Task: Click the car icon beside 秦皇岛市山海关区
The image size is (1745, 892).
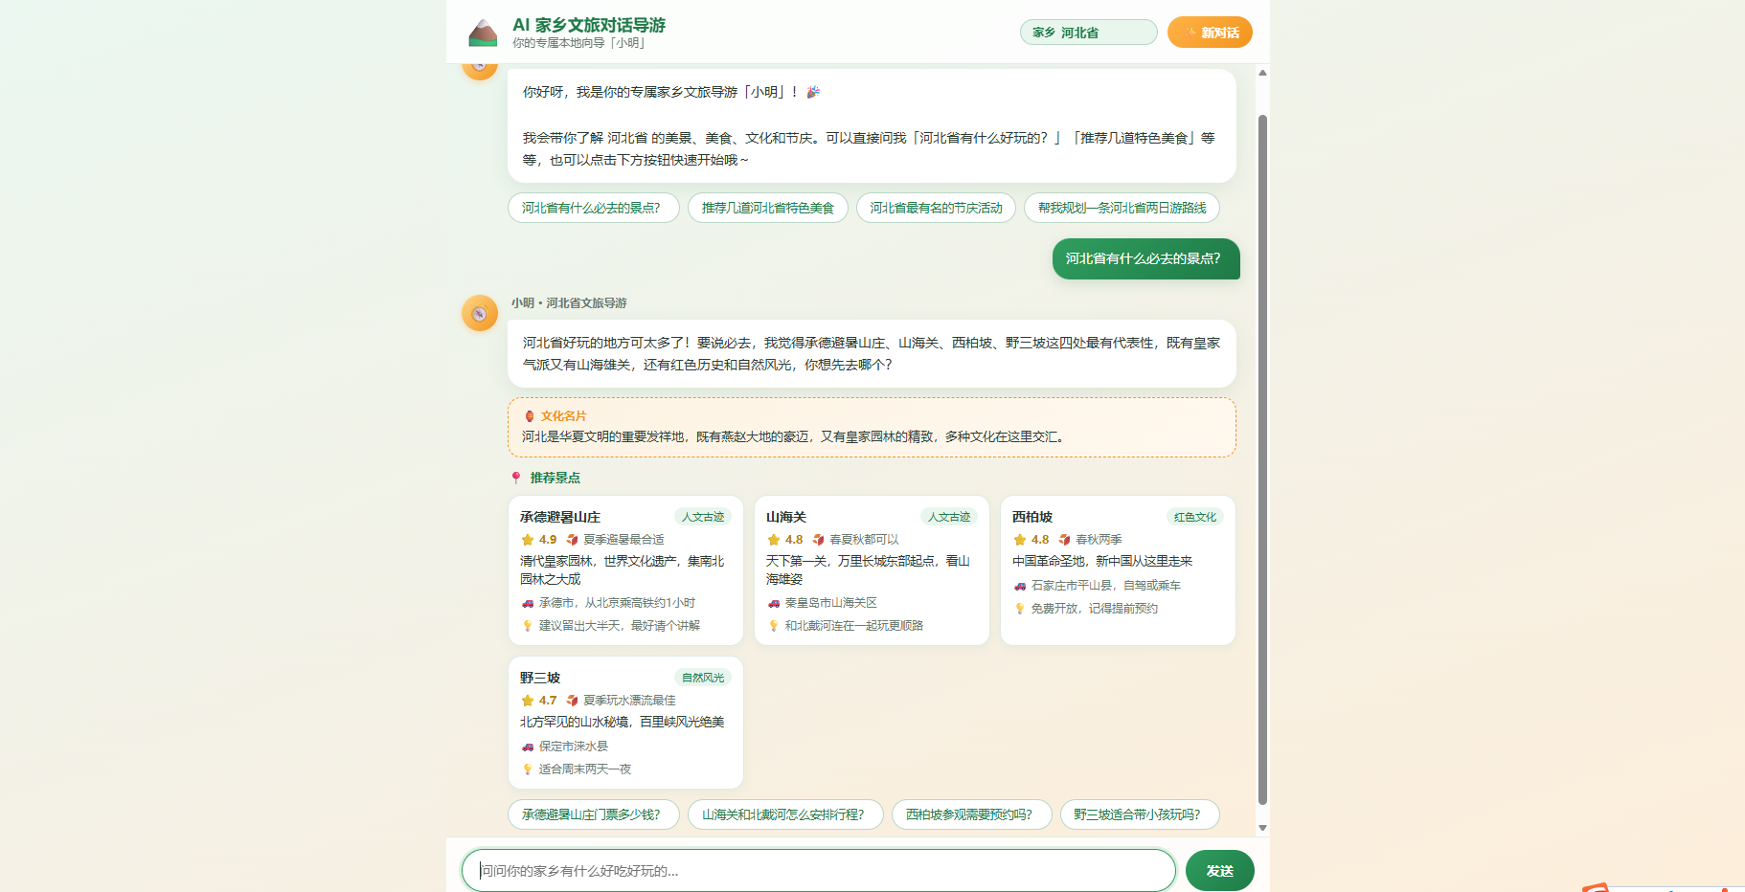Action: [774, 603]
